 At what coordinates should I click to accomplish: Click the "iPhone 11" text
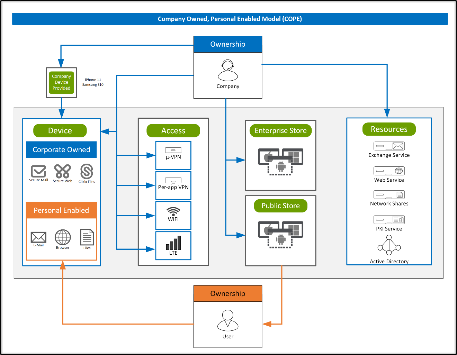[x=93, y=80]
